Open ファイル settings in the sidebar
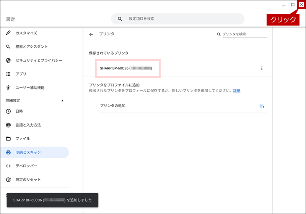Screen dimensions: 306x214 tap(23, 138)
